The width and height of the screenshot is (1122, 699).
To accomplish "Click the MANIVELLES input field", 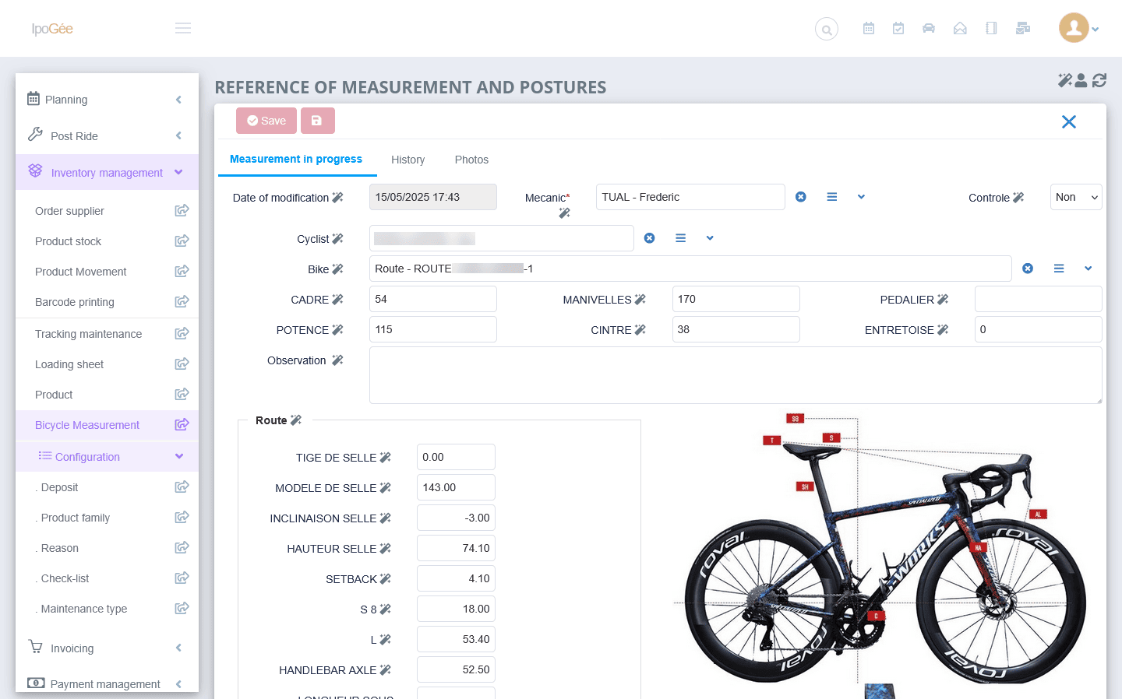I will point(736,299).
